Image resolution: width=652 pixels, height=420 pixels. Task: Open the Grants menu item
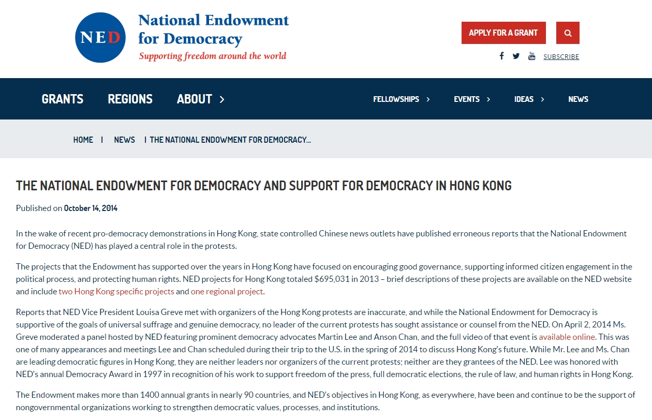point(63,99)
